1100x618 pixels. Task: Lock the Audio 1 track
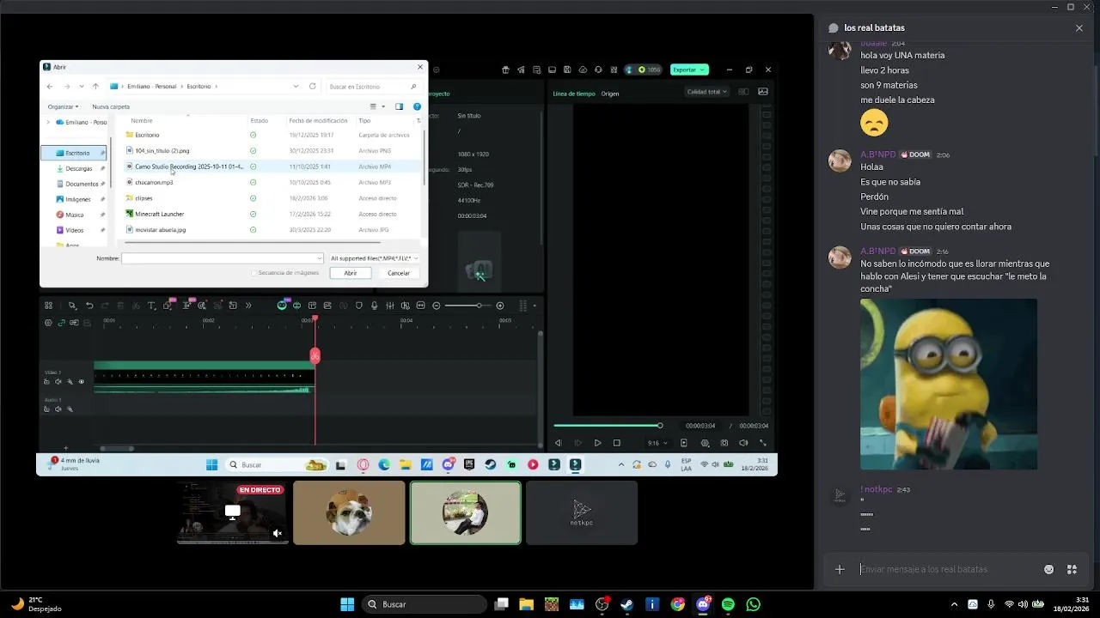[x=47, y=409]
